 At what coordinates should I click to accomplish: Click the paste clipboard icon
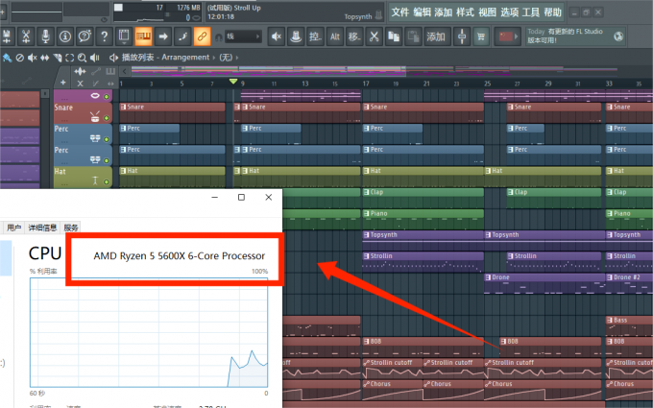413,36
